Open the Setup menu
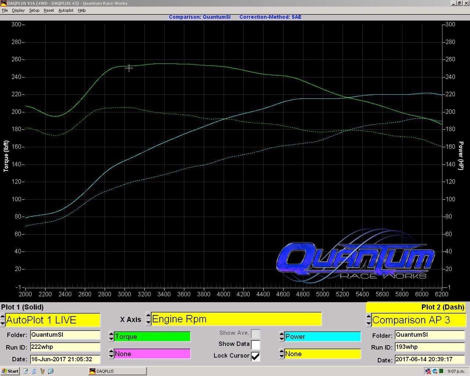Viewport: 470px width, 376px height. [x=34, y=10]
